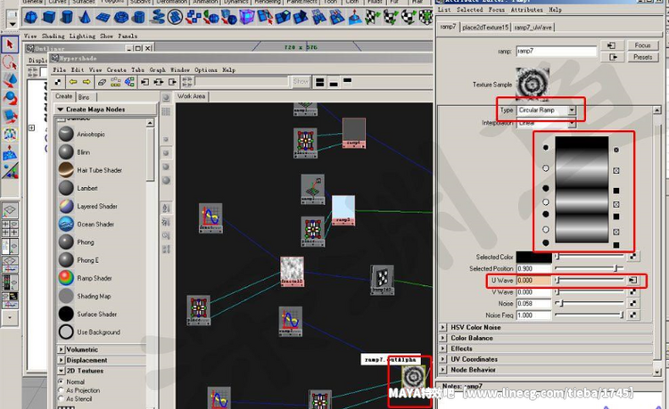Click the Texture Sample swatch thumbnail
669x409 pixels.
point(532,84)
